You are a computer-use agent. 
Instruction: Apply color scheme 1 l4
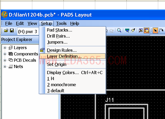pos(73,79)
